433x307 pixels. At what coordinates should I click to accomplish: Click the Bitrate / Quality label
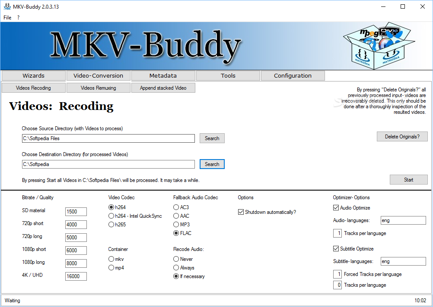click(x=38, y=197)
